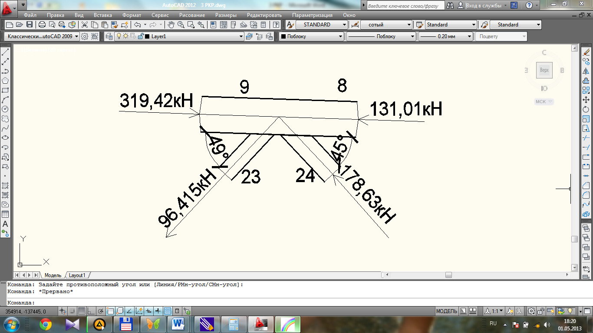Viewport: 593px width, 333px height.
Task: Click Вход в службы sign-in link
Action: (x=484, y=6)
